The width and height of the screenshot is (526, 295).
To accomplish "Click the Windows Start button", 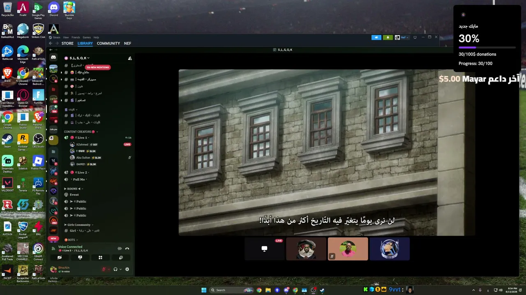I will click(x=204, y=290).
